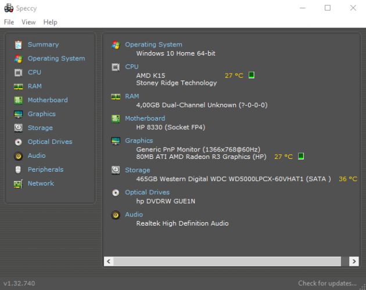This screenshot has height=290, width=366.
Task: Click the CPU temperature 27 °C value
Action: click(234, 75)
